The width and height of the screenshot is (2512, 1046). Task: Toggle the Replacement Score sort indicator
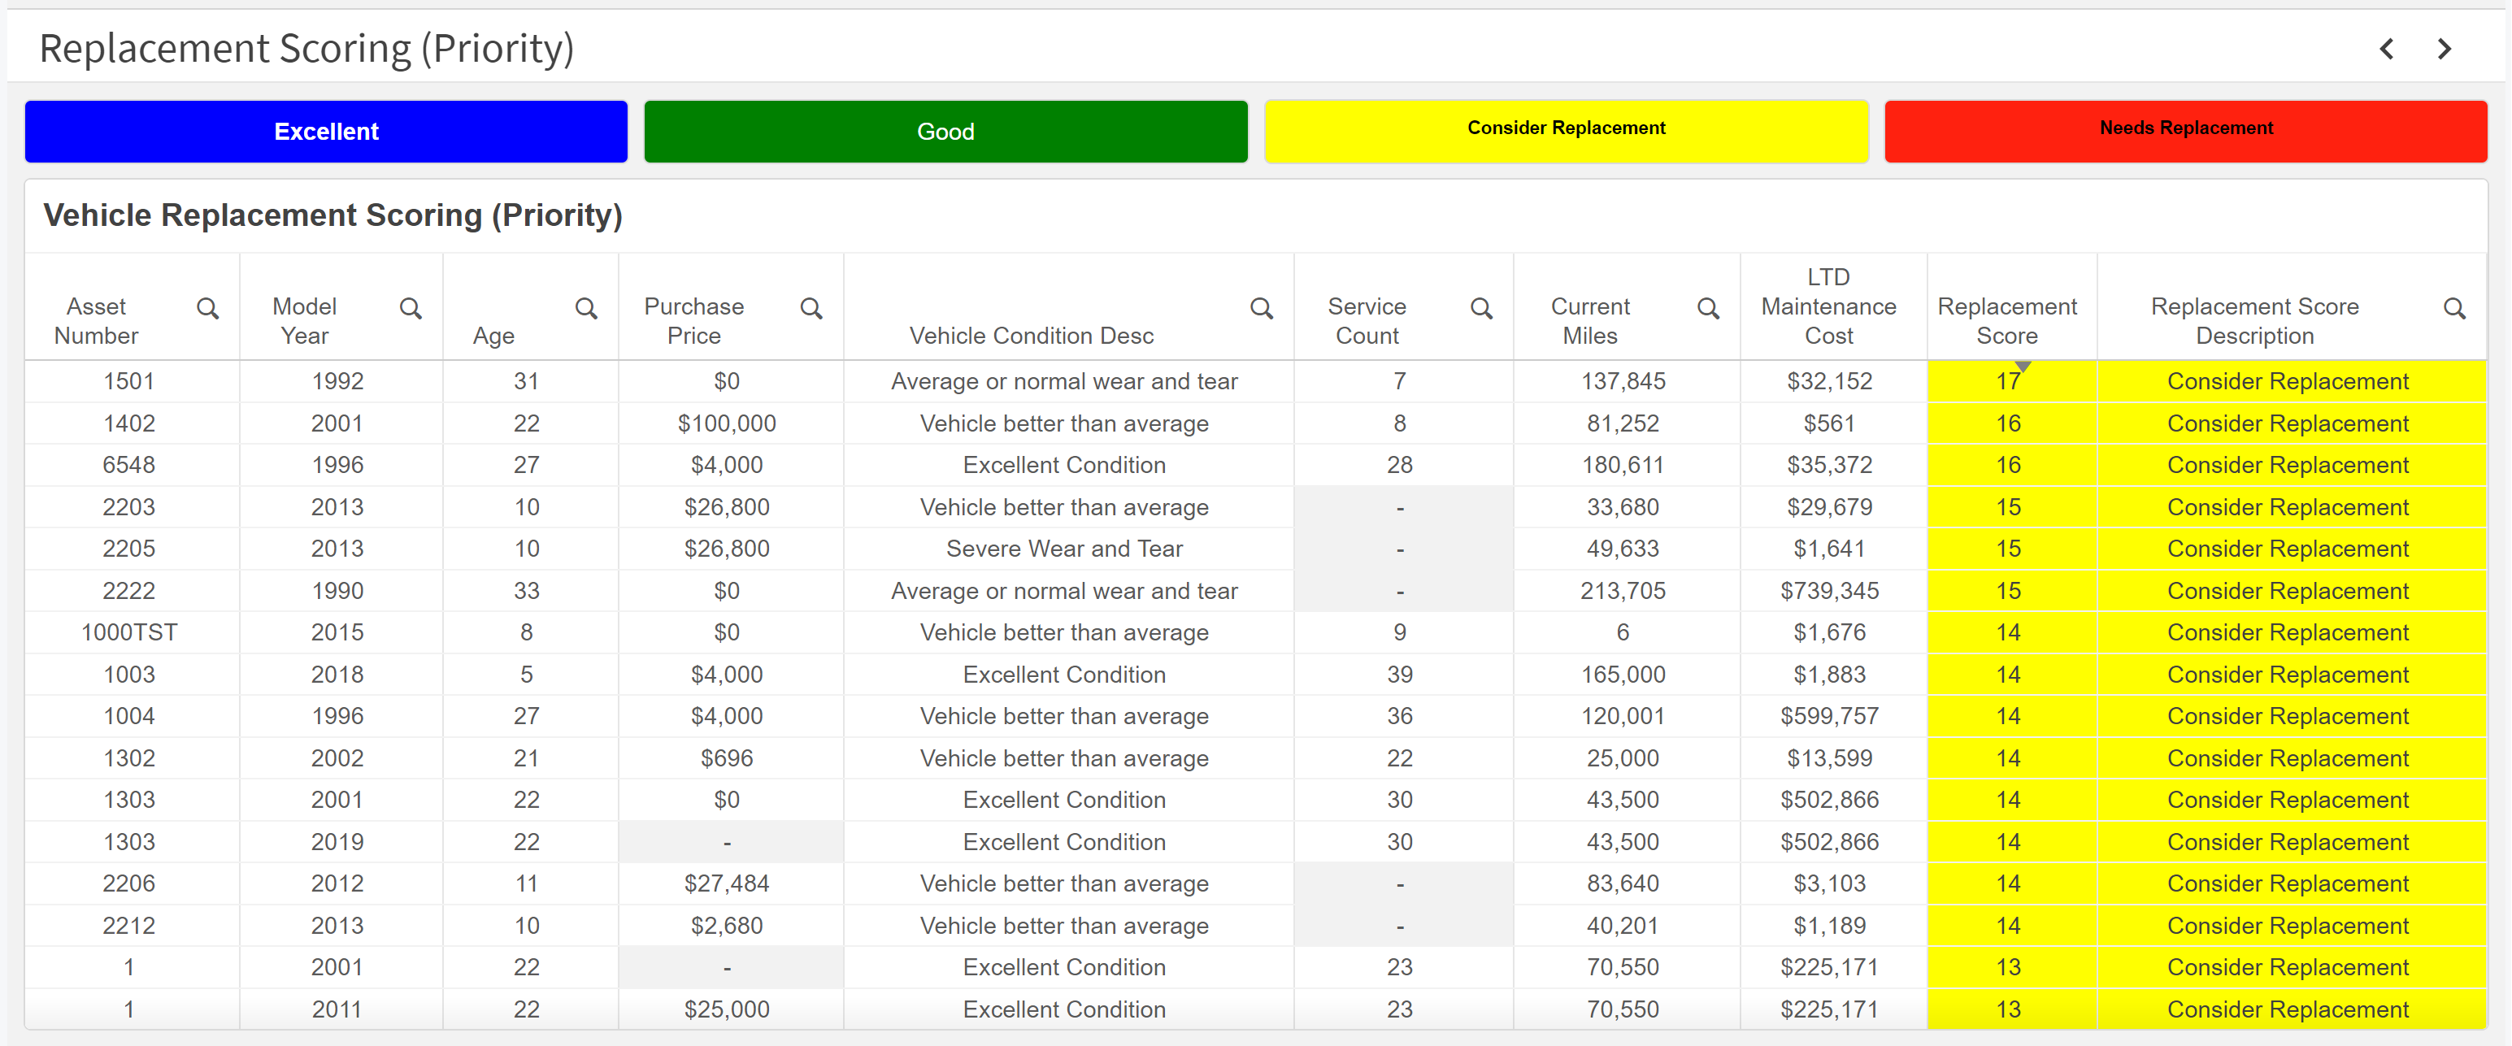coord(2023,367)
